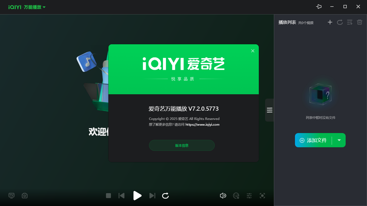Open advanced playback settings via sliders icon
This screenshot has width=367, height=206.
point(249,196)
